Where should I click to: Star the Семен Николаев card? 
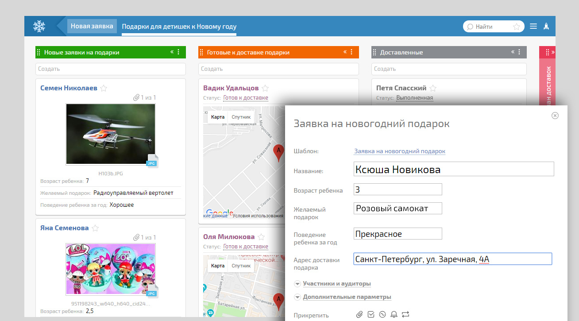pos(104,88)
